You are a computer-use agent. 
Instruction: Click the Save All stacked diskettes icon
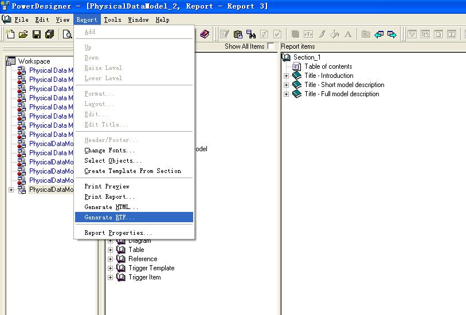[x=50, y=34]
